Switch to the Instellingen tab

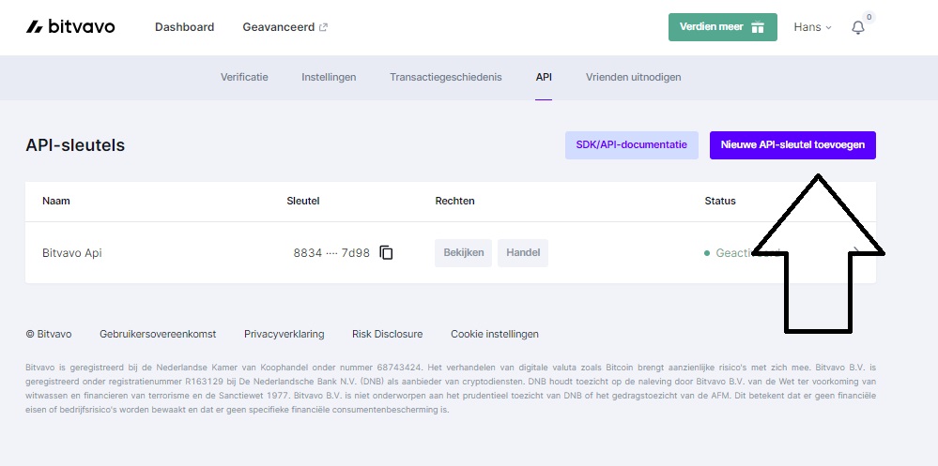click(x=329, y=77)
